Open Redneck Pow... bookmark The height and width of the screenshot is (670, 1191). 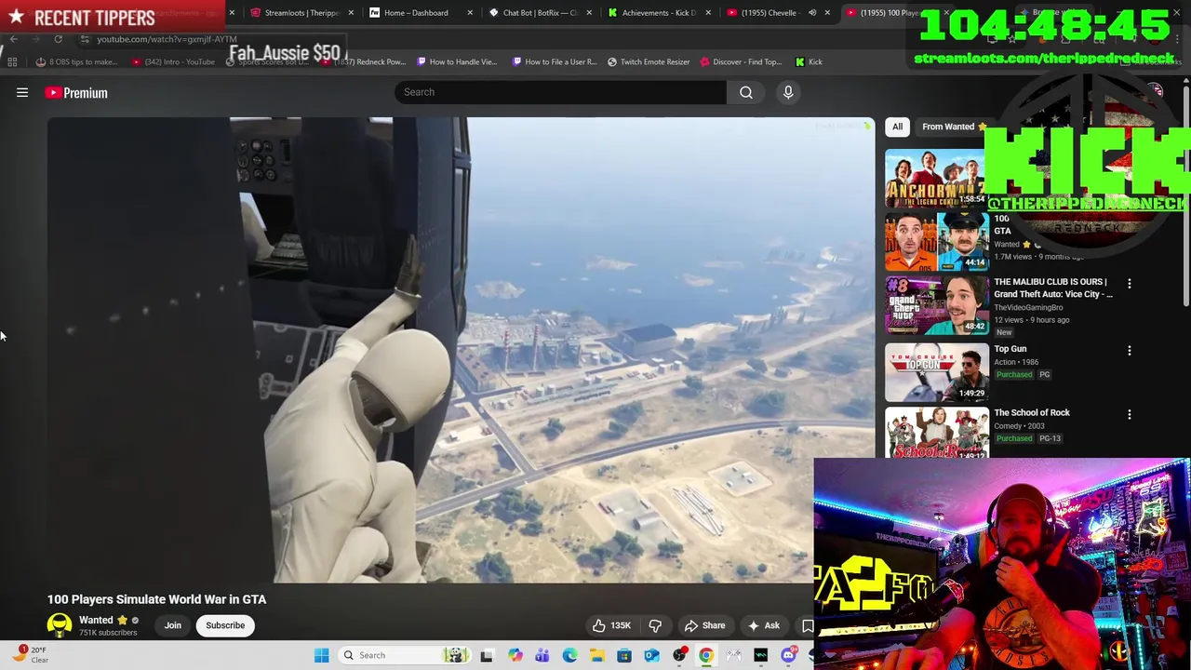(x=363, y=62)
